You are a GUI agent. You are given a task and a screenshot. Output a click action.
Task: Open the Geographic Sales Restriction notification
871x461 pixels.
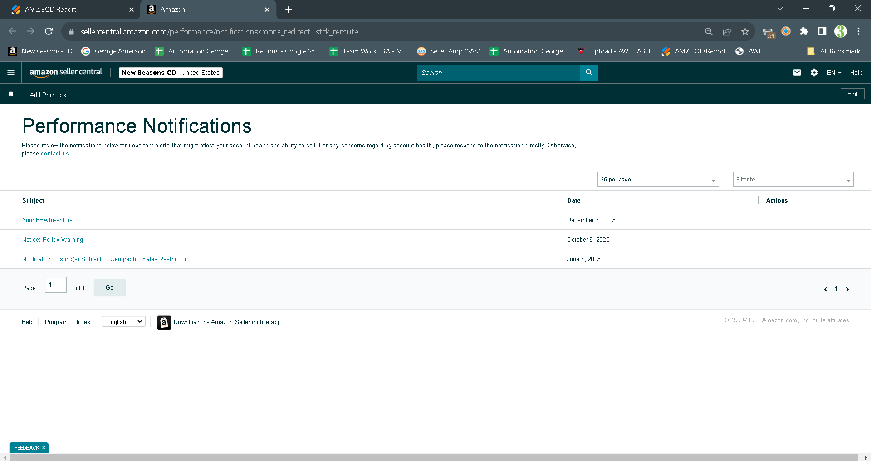point(105,259)
